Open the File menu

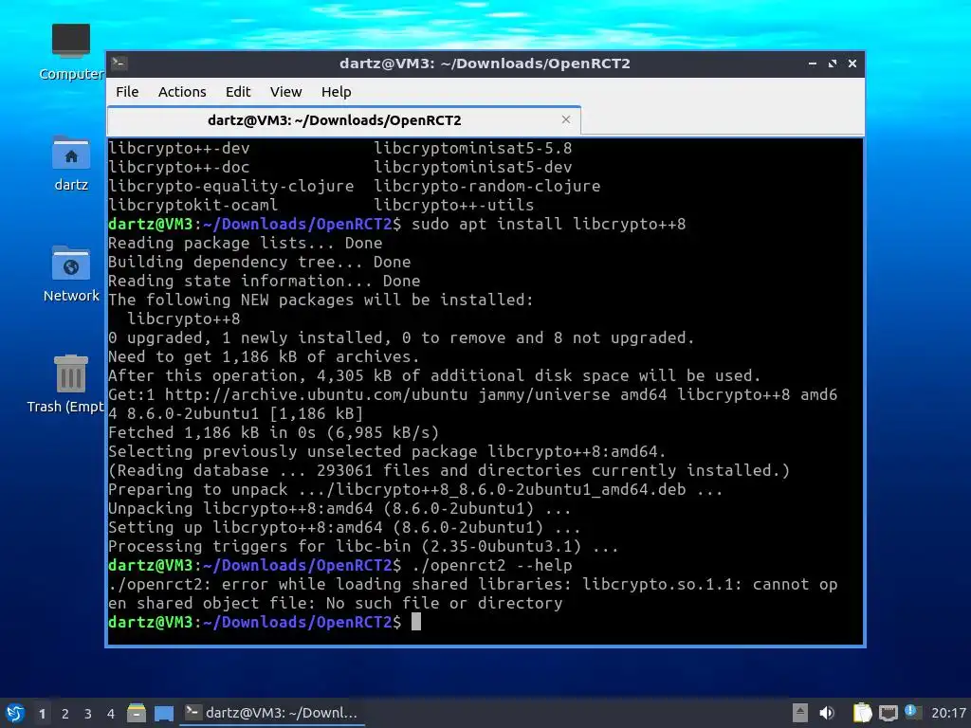click(127, 92)
